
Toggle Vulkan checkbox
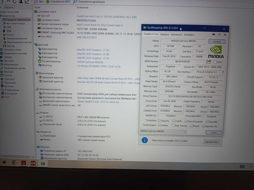point(159,125)
